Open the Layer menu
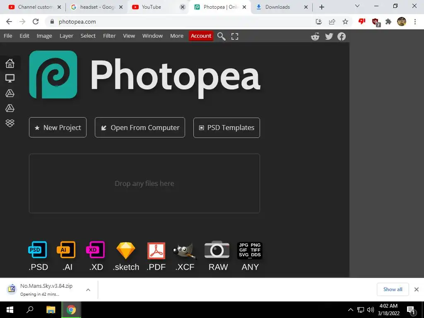 click(66, 36)
